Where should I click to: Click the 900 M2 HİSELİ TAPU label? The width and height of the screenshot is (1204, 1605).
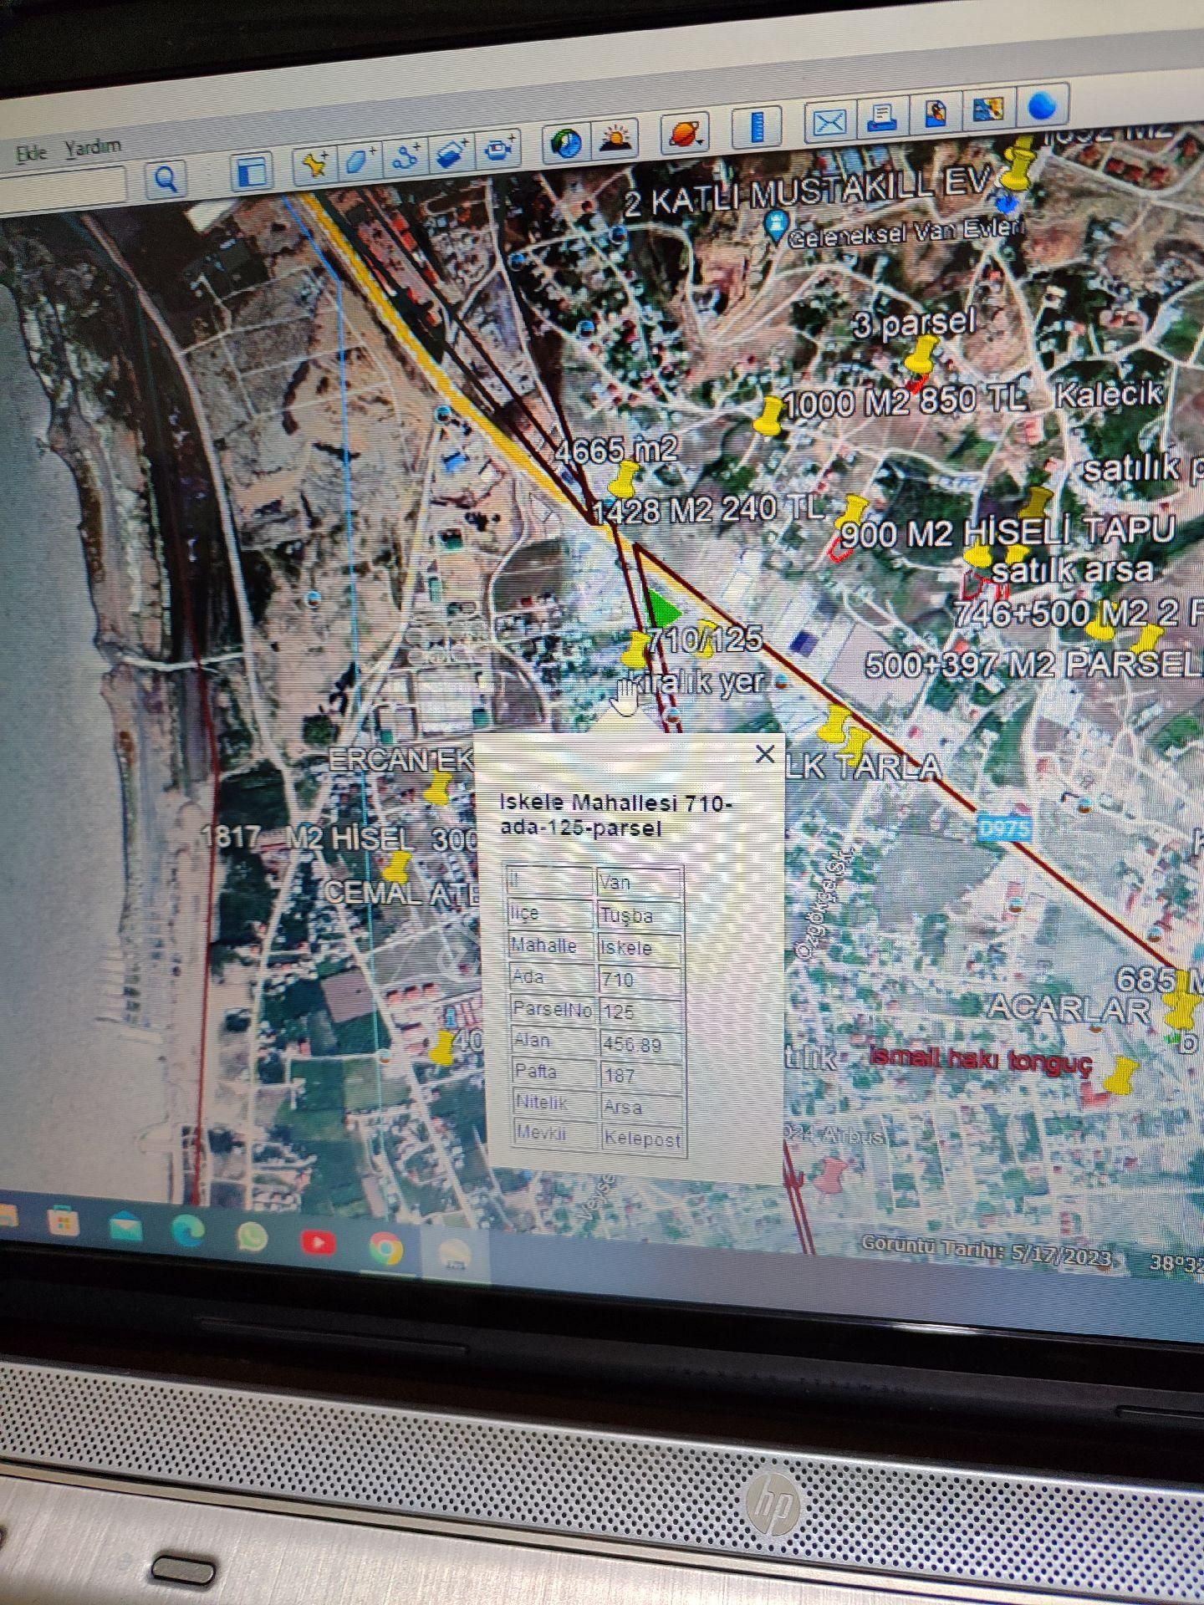point(1008,531)
